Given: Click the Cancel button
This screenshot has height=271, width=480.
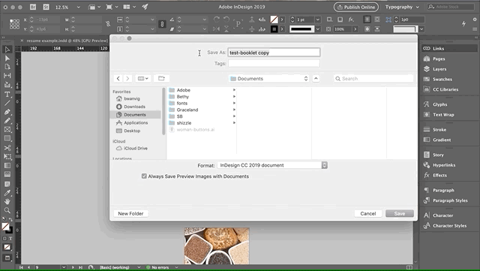Looking at the screenshot, I should tap(368, 214).
